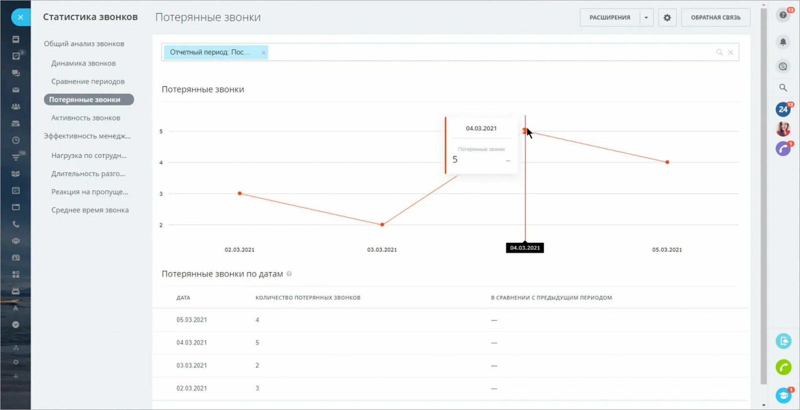This screenshot has height=410, width=800.
Task: Open Общий анализ звонков section
Action: click(x=84, y=44)
